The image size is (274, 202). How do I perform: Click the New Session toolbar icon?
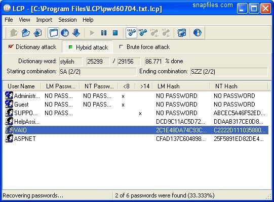pos(14,33)
